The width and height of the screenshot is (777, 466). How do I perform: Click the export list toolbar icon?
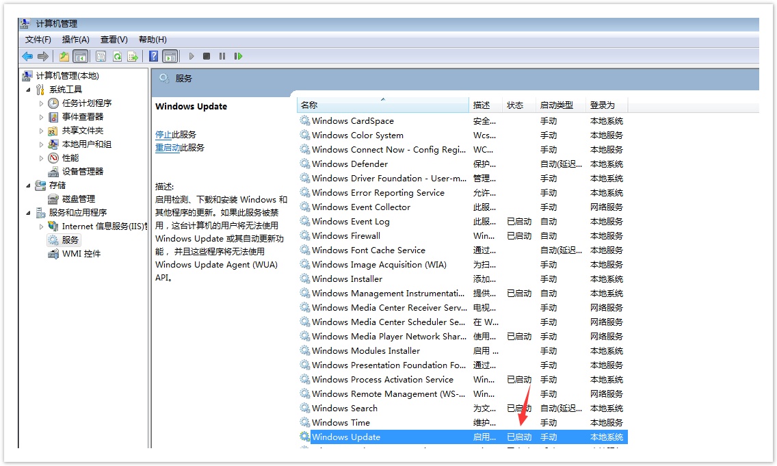pos(133,57)
